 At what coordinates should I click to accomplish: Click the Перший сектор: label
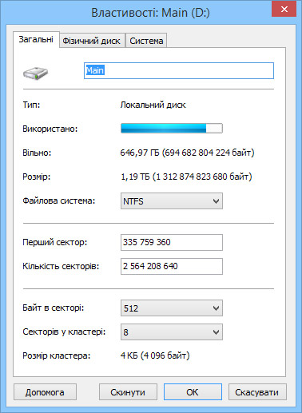click(55, 242)
